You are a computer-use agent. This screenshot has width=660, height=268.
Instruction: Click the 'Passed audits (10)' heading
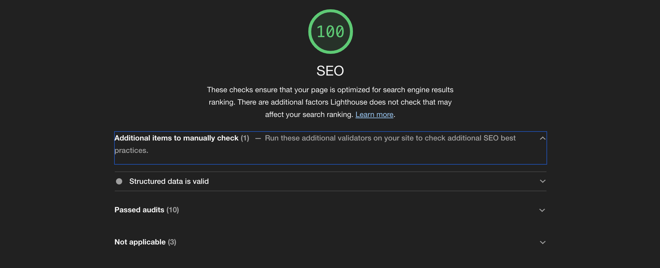[x=147, y=210]
